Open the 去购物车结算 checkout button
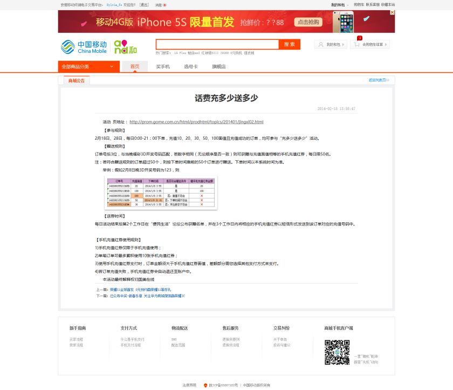This screenshot has height=390, width=453. click(x=370, y=44)
